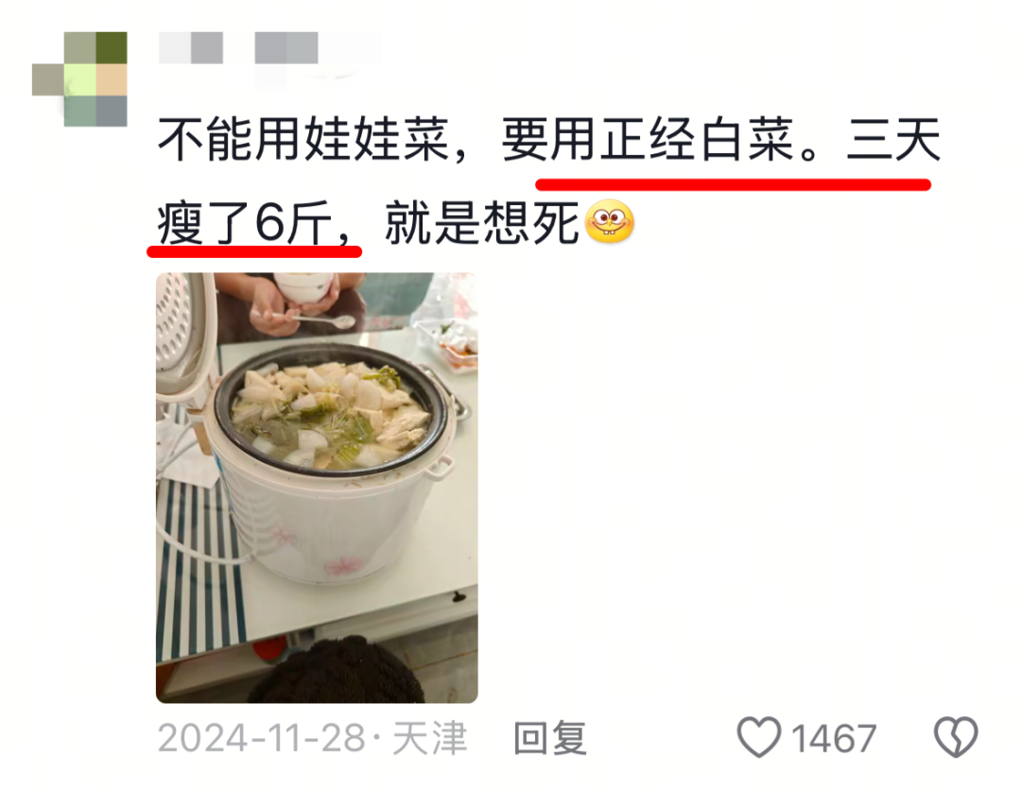The width and height of the screenshot is (1021, 790).
Task: Open the attached rice cooker photo
Action: coord(317,488)
